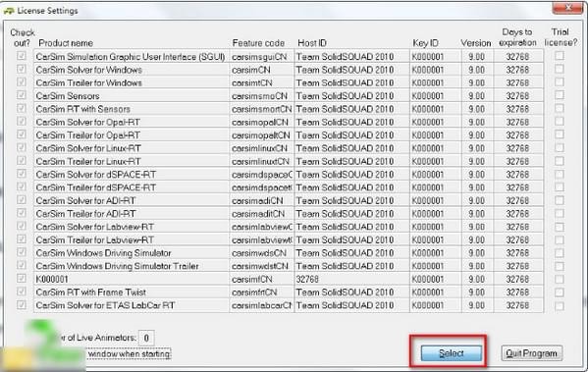Click the Feature code column header
Viewport: 588px width, 372px height.
click(x=258, y=43)
